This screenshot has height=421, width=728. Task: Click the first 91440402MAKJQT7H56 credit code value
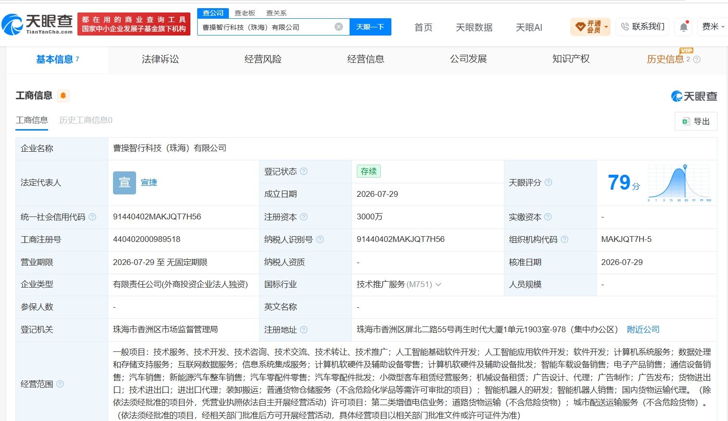pos(157,217)
